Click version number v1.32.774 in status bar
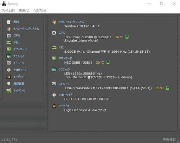Screen dimensions: 180x143 (x=9, y=139)
